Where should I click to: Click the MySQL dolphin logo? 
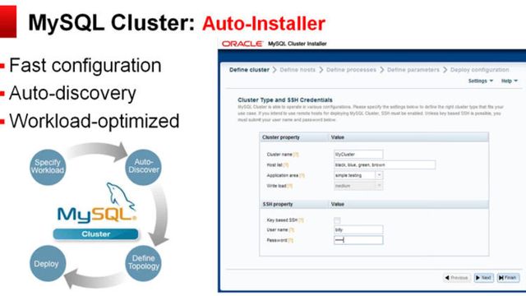[x=97, y=204]
